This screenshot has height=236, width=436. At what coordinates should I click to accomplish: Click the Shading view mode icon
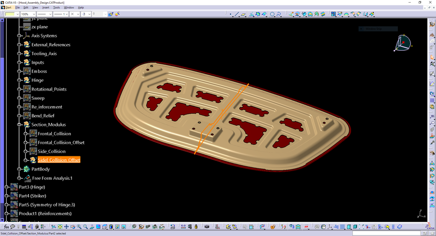[x=111, y=227]
